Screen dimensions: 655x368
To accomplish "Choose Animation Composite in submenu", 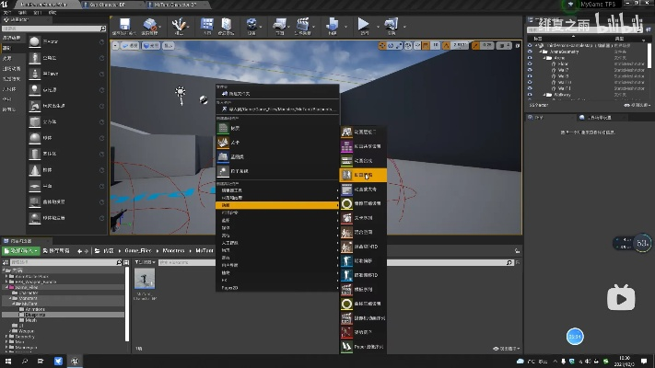I will [x=363, y=161].
